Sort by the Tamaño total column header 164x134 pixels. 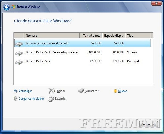tap(91, 35)
